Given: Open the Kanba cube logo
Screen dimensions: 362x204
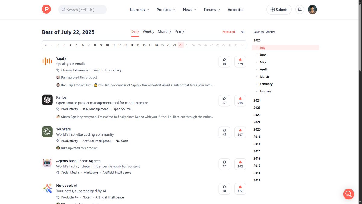Looking at the screenshot, I should [x=47, y=100].
